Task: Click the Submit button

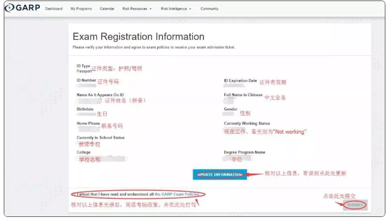Action: 355,205
